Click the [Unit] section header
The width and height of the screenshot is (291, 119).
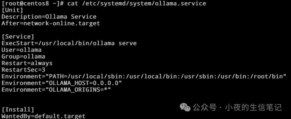(x=12, y=10)
